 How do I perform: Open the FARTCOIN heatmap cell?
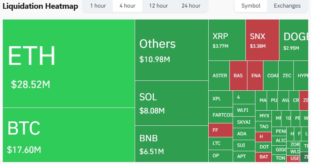(221, 115)
